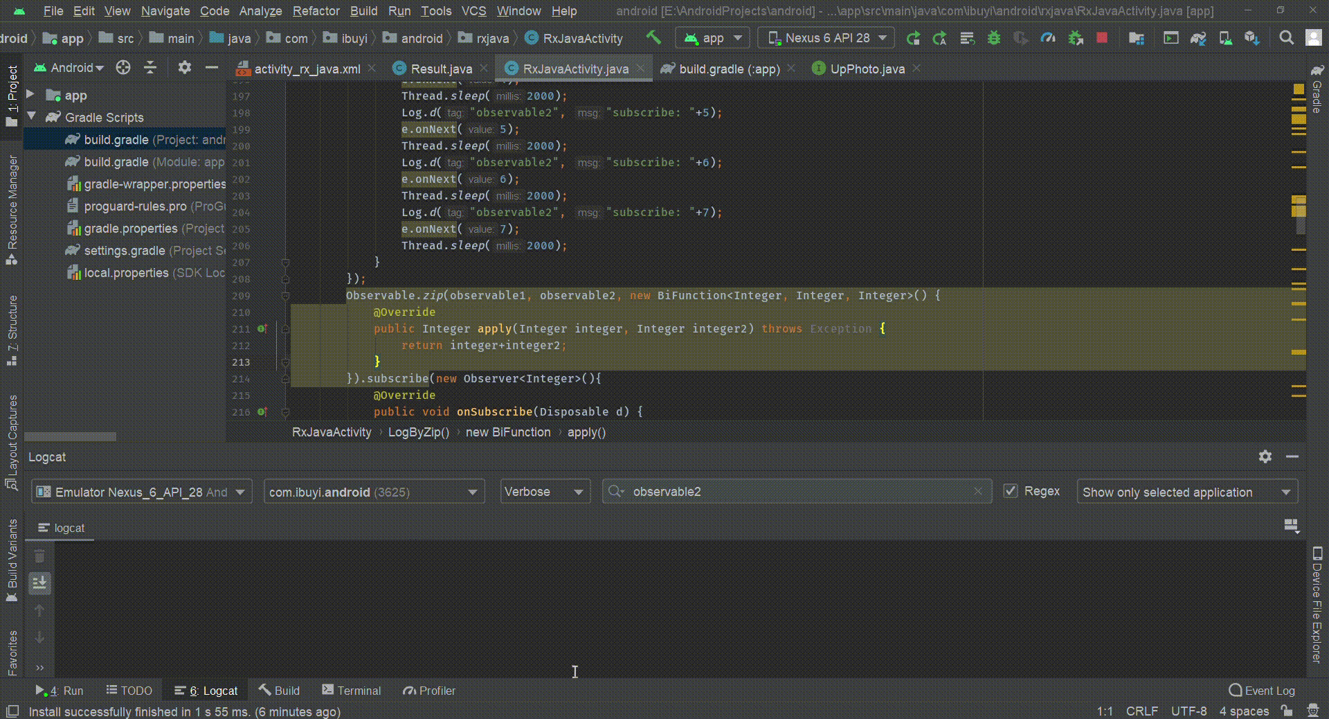Hide the Project tool window

click(x=212, y=67)
